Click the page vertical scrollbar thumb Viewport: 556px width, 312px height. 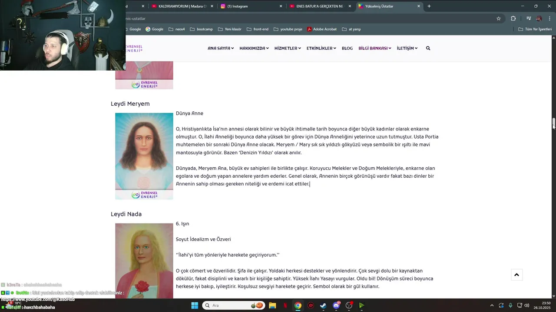click(554, 123)
